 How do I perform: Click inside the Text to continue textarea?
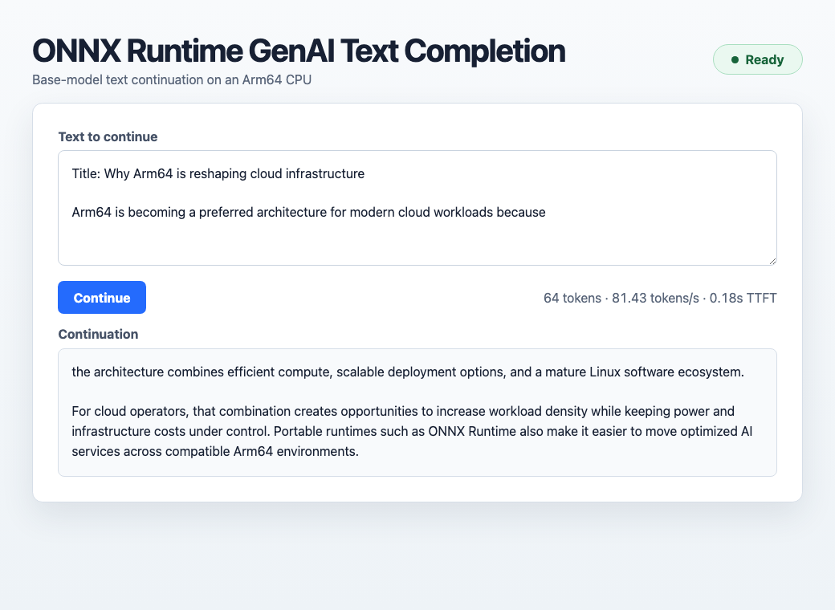pyautogui.click(x=417, y=208)
